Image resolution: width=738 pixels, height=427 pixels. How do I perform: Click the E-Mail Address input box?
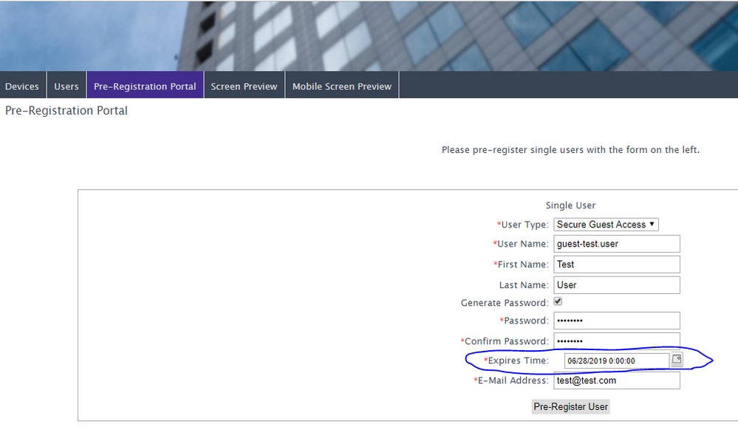point(616,380)
